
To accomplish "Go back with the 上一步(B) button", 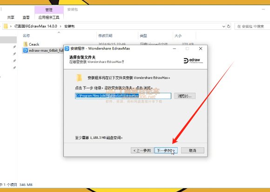I will click(142, 150).
